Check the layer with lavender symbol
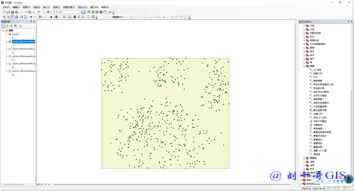Viewport: 354px width, 191px height. click(x=10, y=71)
